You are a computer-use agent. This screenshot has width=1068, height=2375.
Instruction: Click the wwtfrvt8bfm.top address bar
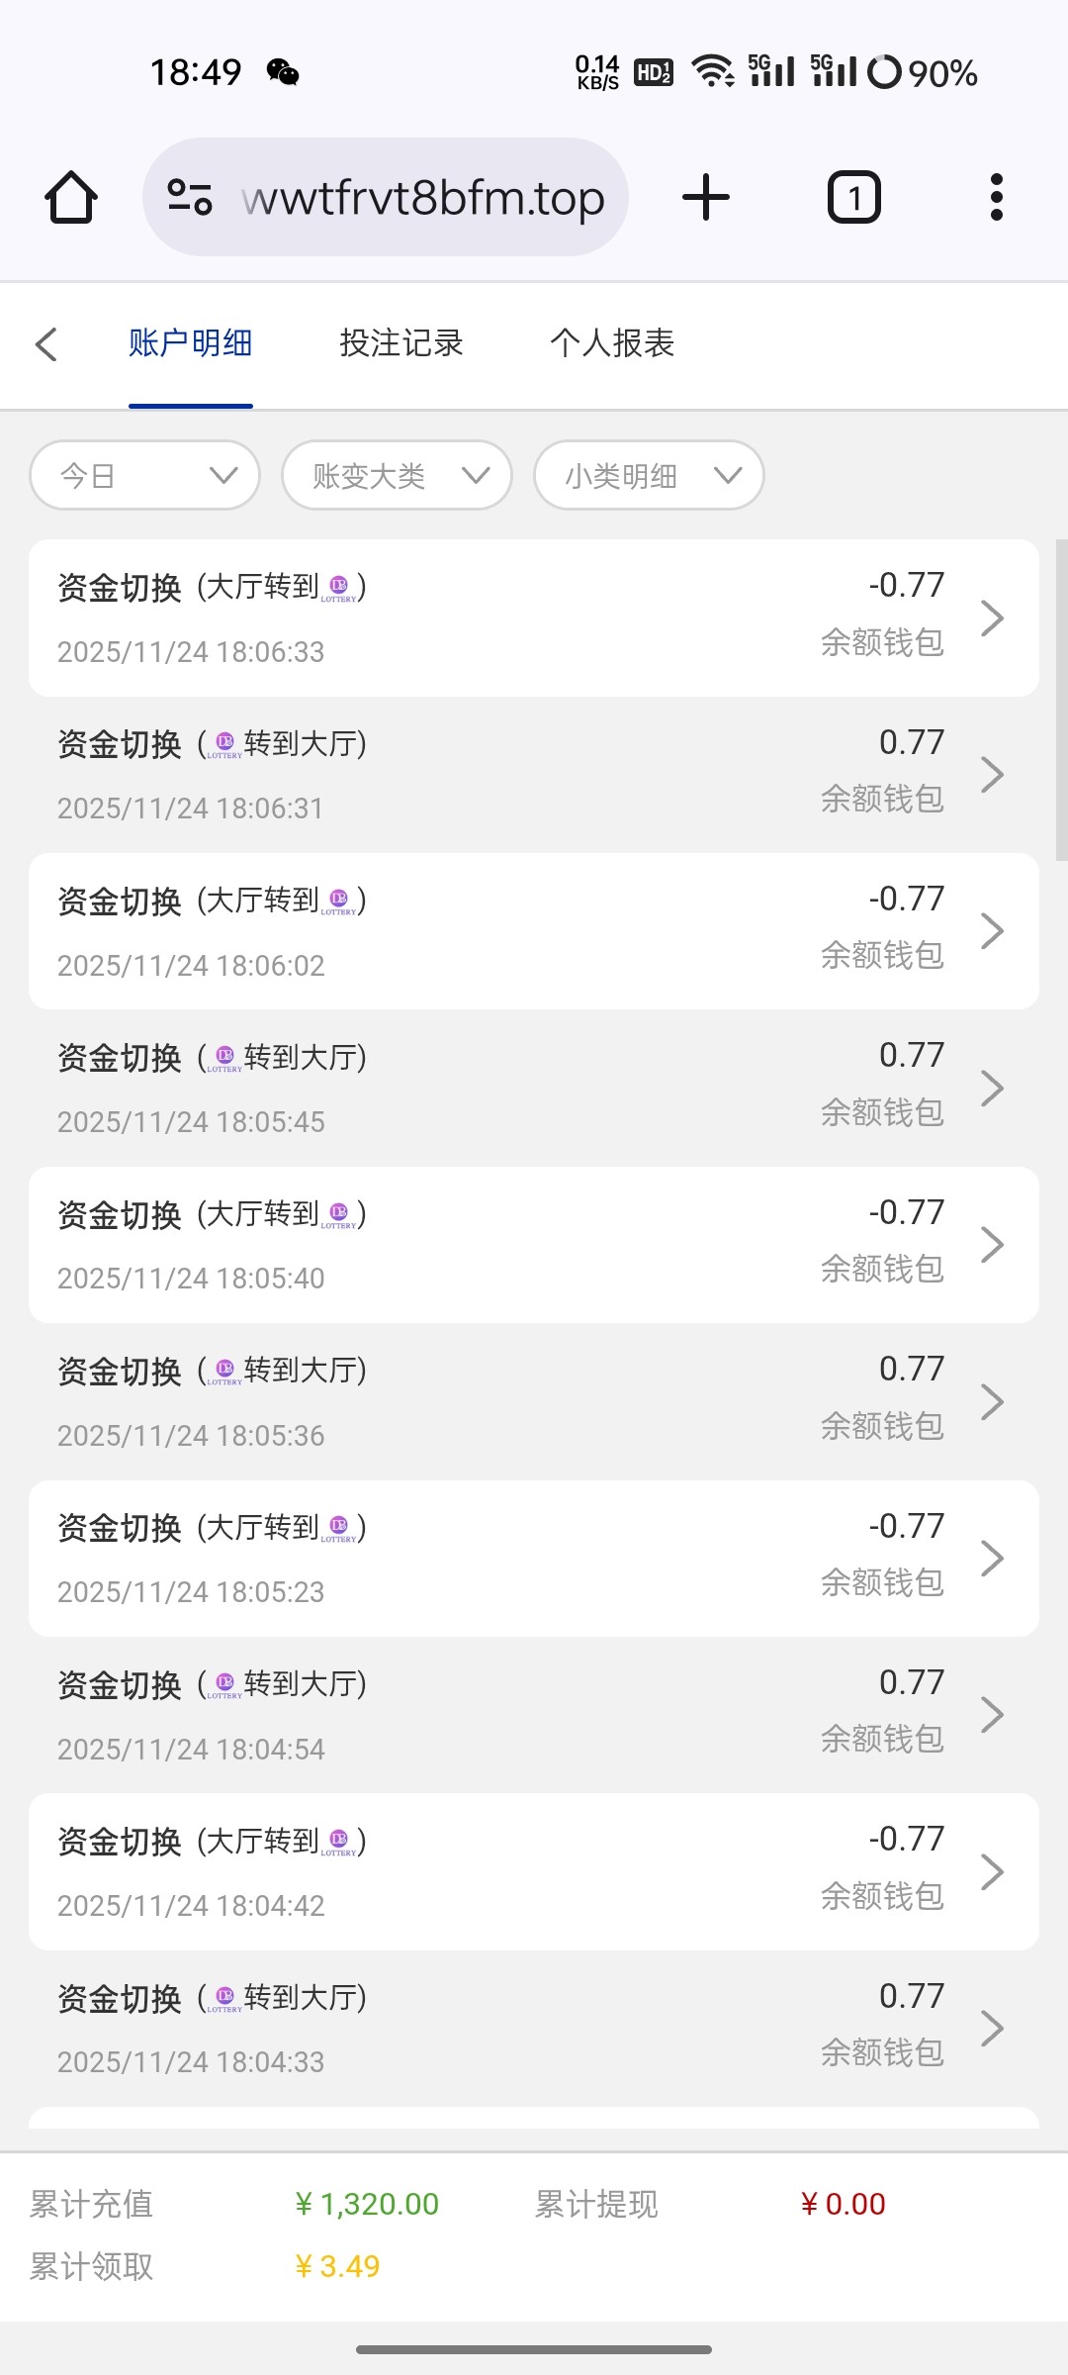point(423,198)
